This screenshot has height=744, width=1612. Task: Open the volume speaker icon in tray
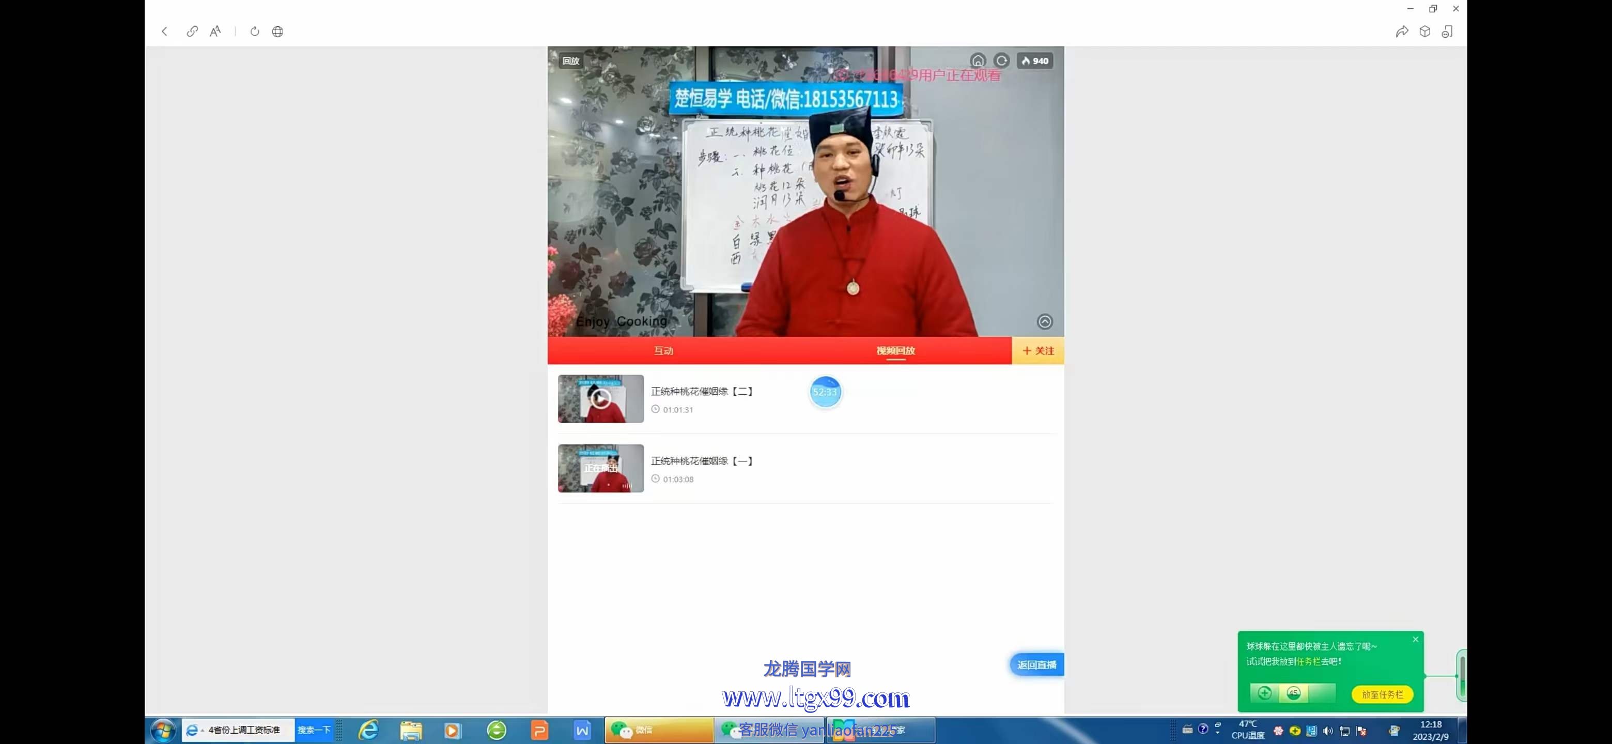1328,731
